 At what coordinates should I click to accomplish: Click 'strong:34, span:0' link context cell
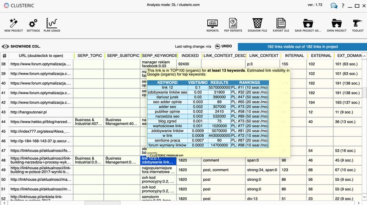tap(262, 170)
